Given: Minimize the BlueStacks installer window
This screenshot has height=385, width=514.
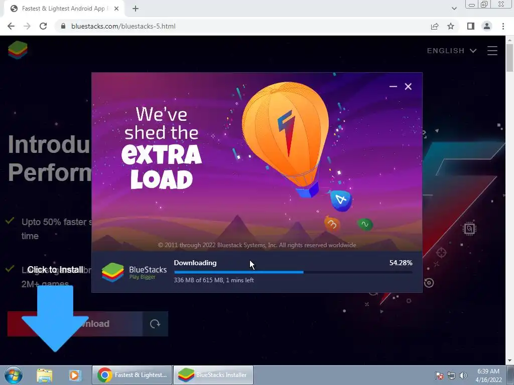Looking at the screenshot, I should pos(393,86).
